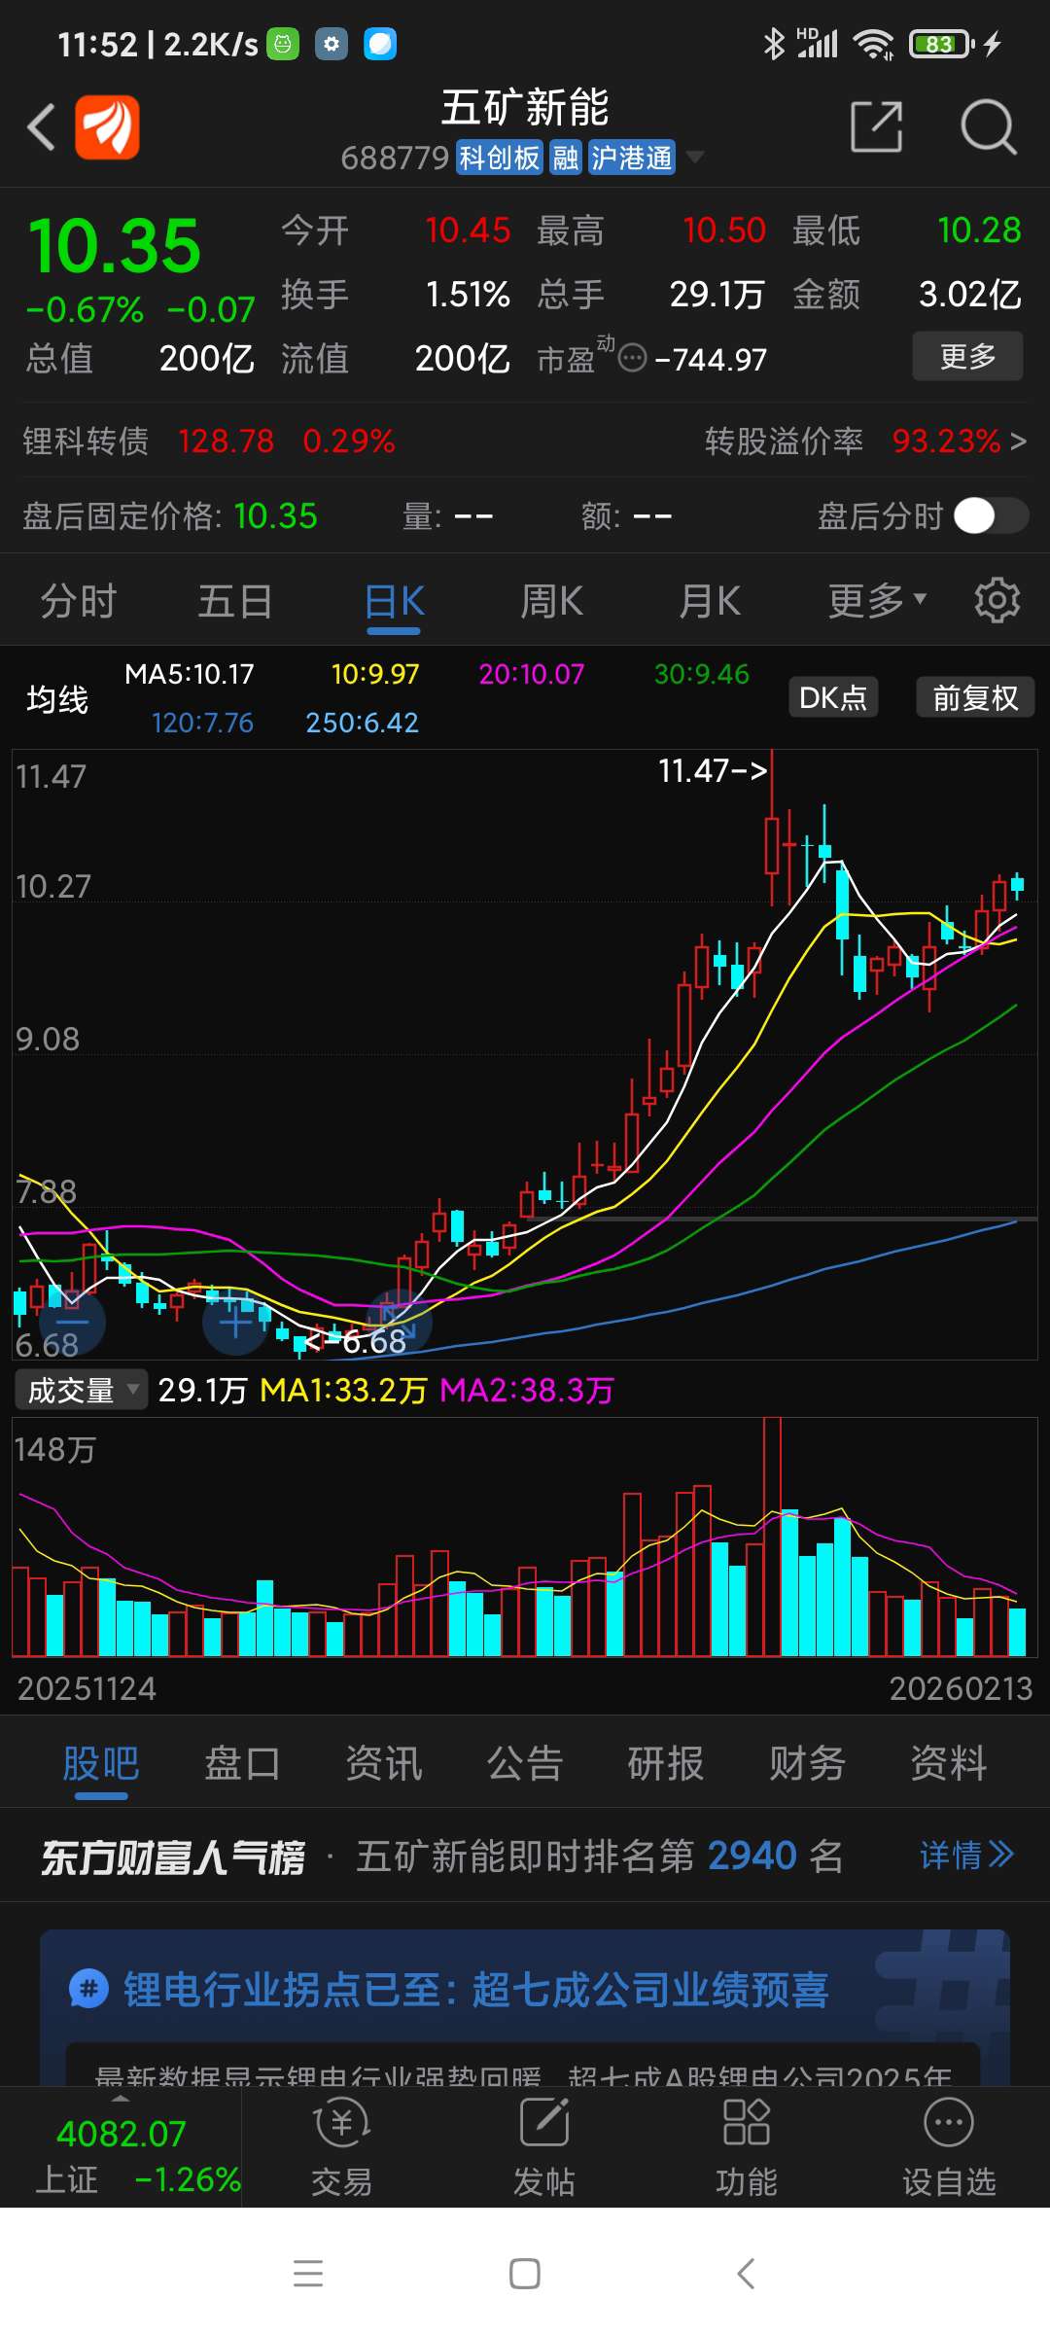Tap the 均线 moving average label
Viewport: 1050px width, 2334px height.
click(57, 699)
